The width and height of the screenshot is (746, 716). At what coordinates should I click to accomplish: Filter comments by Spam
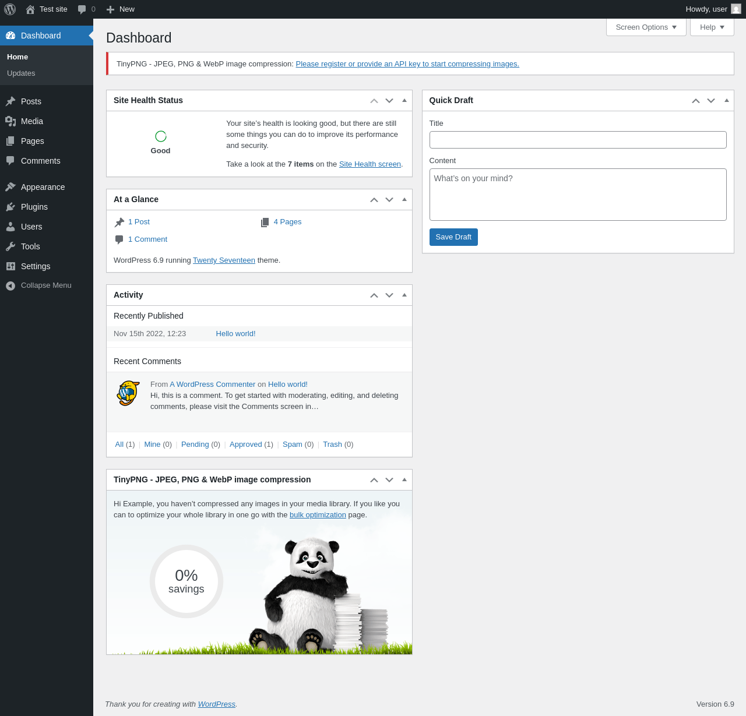pos(293,445)
